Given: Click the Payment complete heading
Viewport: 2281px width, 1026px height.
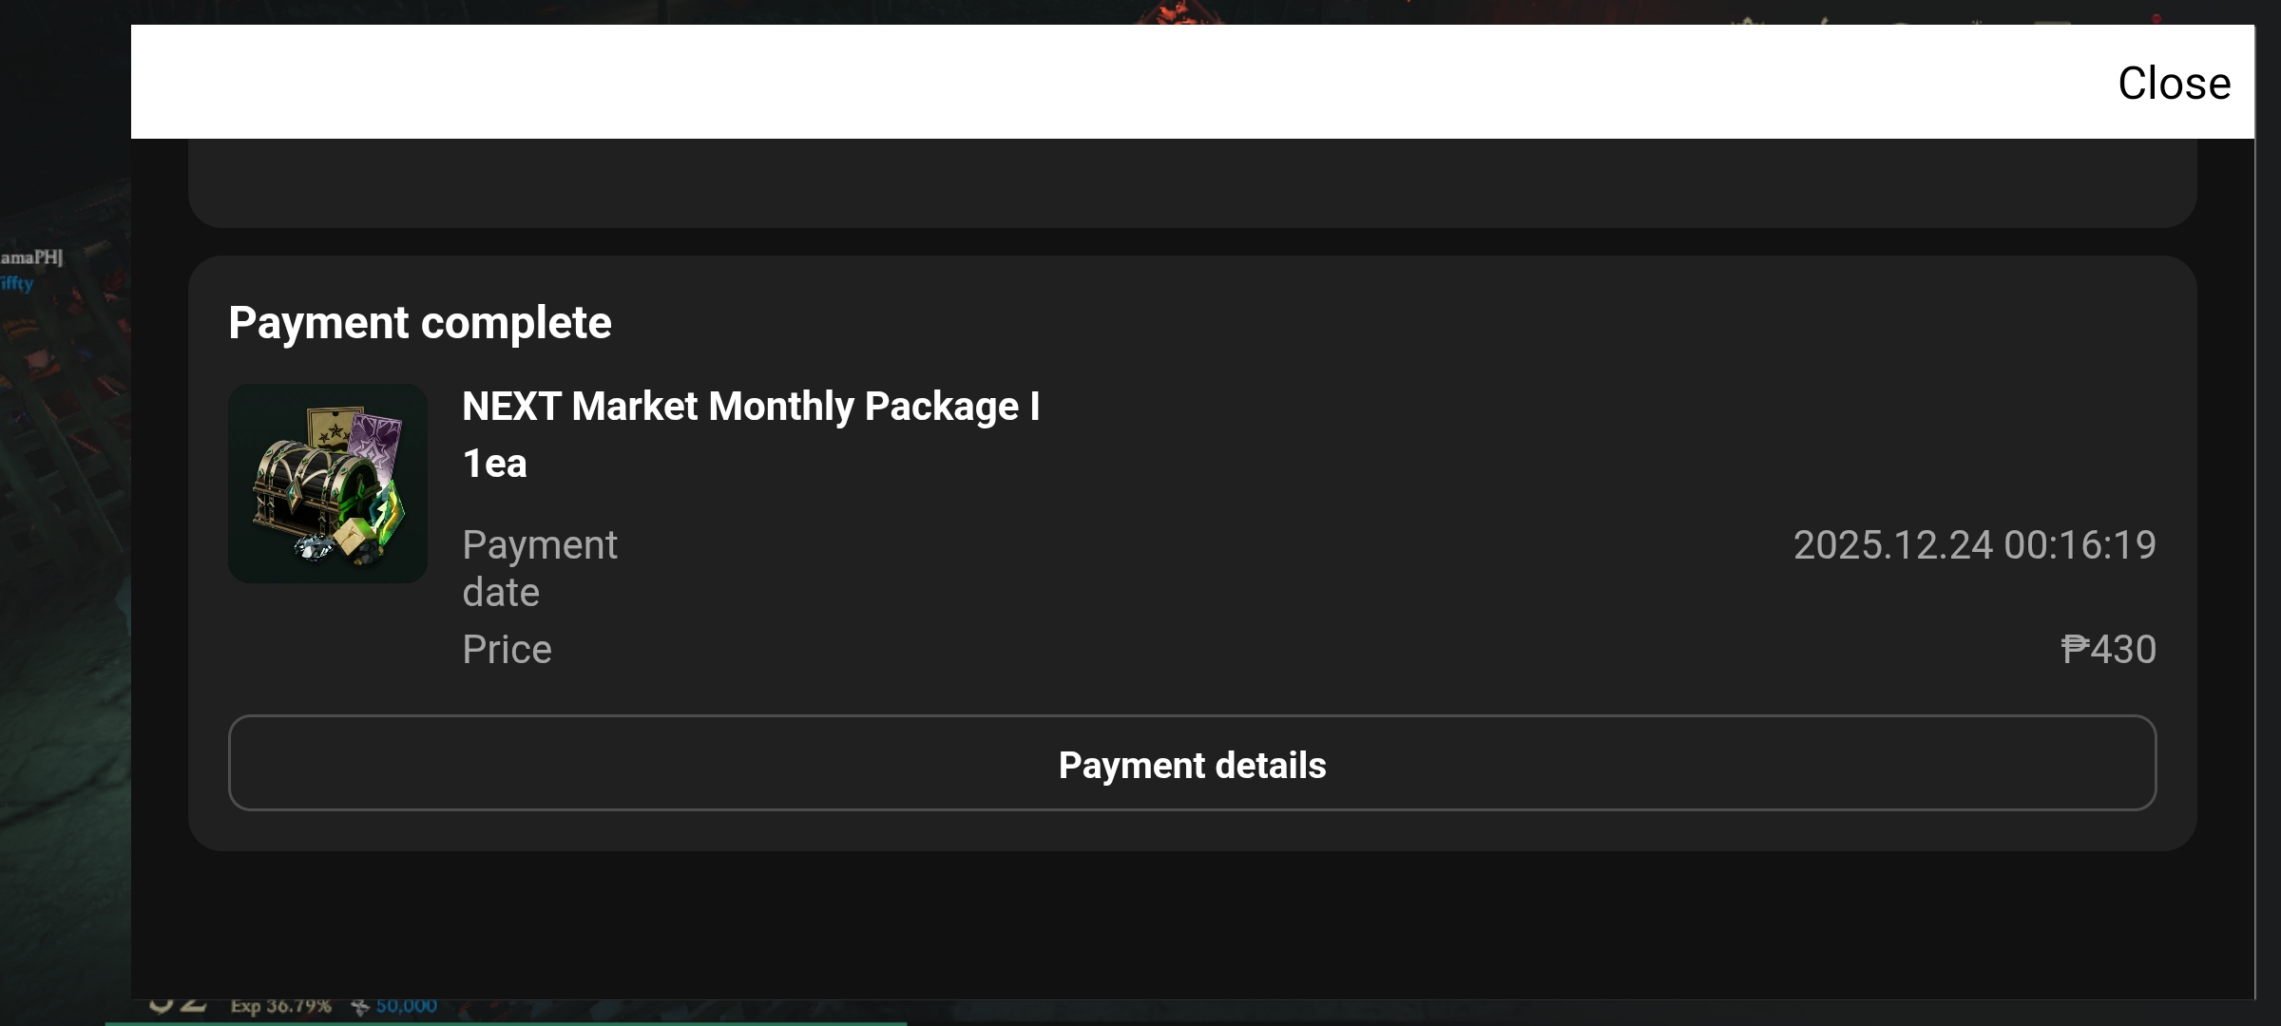Looking at the screenshot, I should coord(420,323).
